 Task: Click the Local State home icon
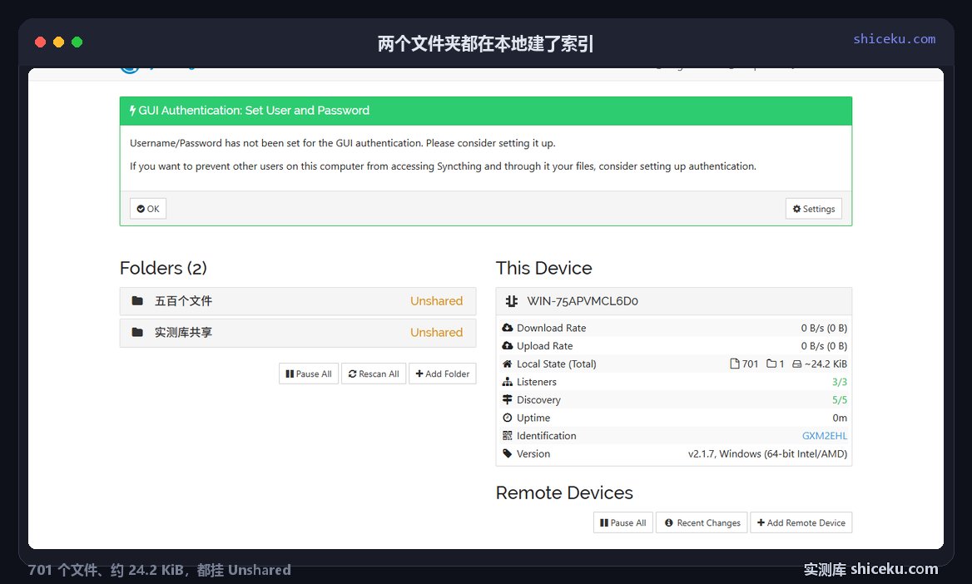507,364
